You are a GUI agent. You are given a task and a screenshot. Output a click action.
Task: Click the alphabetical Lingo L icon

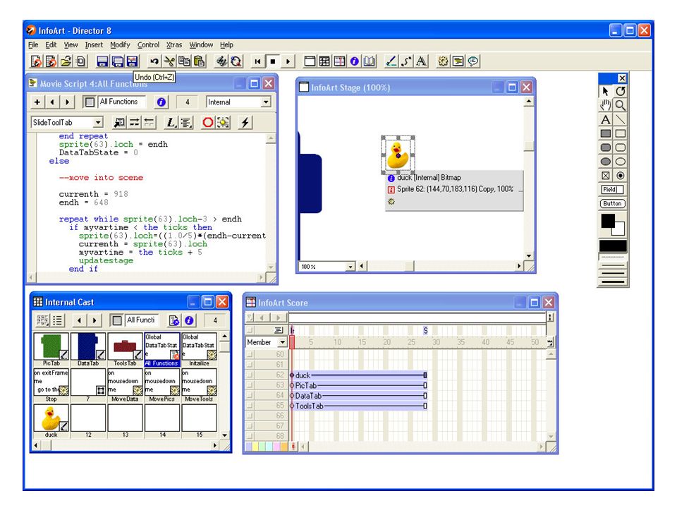171,123
